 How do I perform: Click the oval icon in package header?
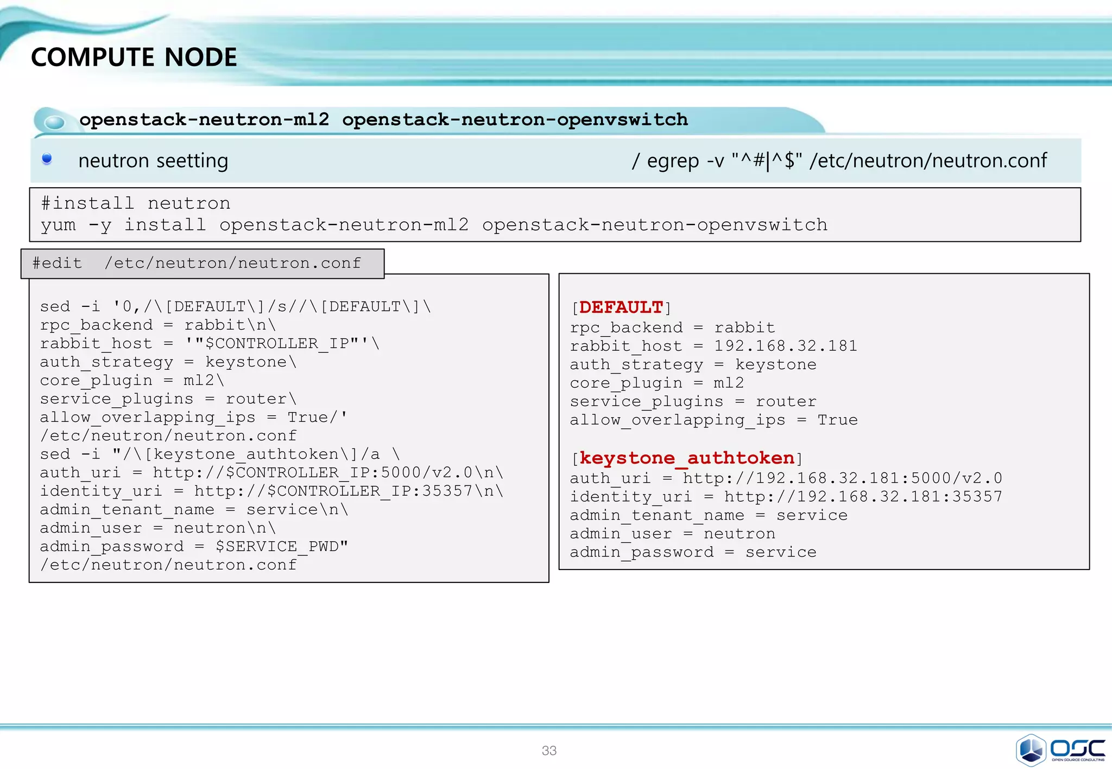pyautogui.click(x=54, y=122)
